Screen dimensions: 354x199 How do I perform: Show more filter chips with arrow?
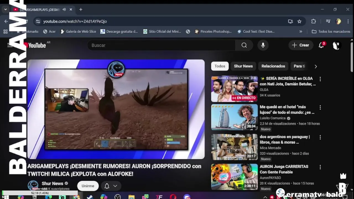316,66
